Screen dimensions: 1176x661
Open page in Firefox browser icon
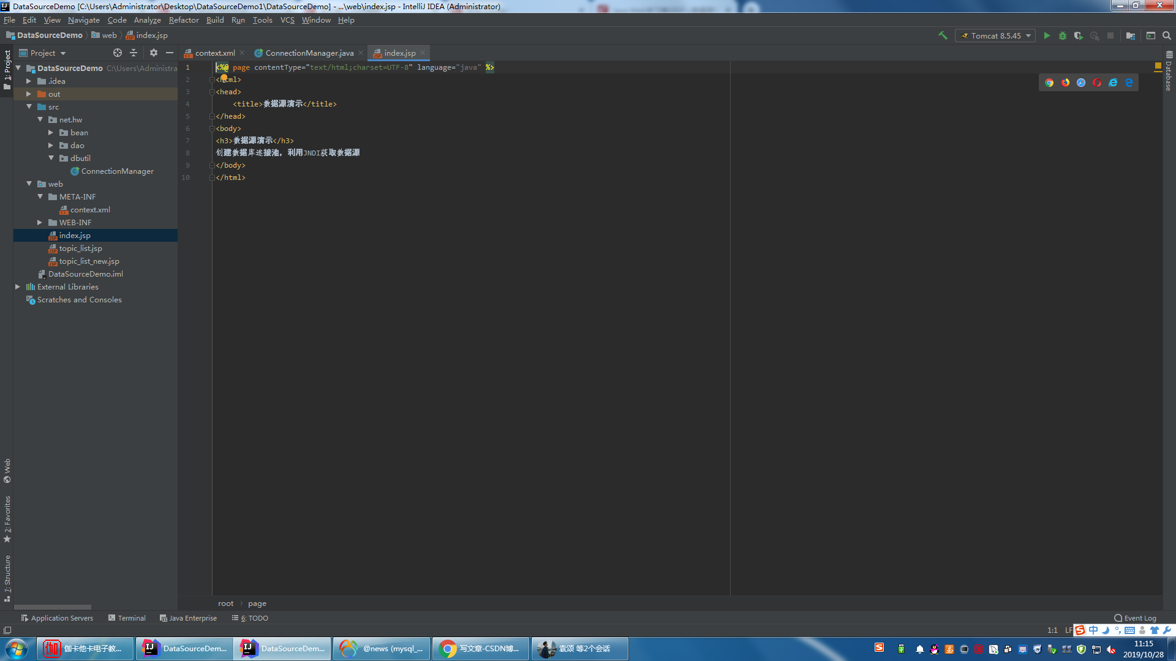(1065, 83)
